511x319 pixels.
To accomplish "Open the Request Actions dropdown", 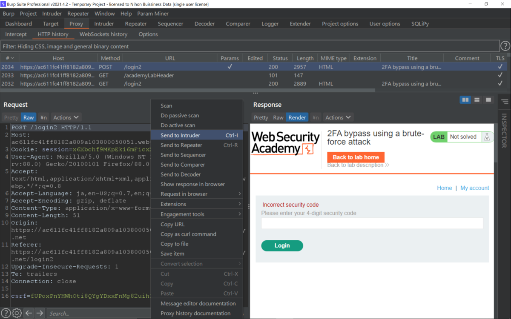I will click(66, 117).
